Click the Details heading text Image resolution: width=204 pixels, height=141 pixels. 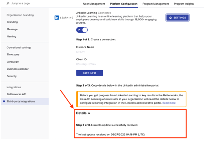(81, 113)
